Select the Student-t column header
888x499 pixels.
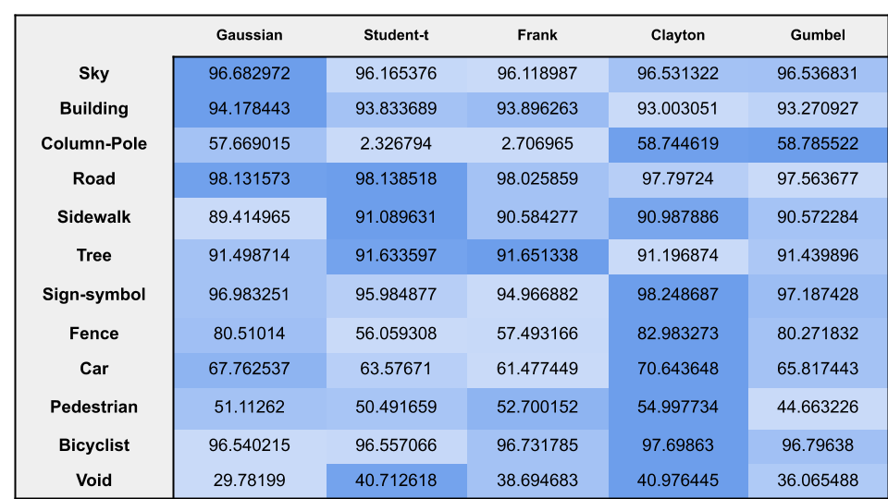pos(396,35)
